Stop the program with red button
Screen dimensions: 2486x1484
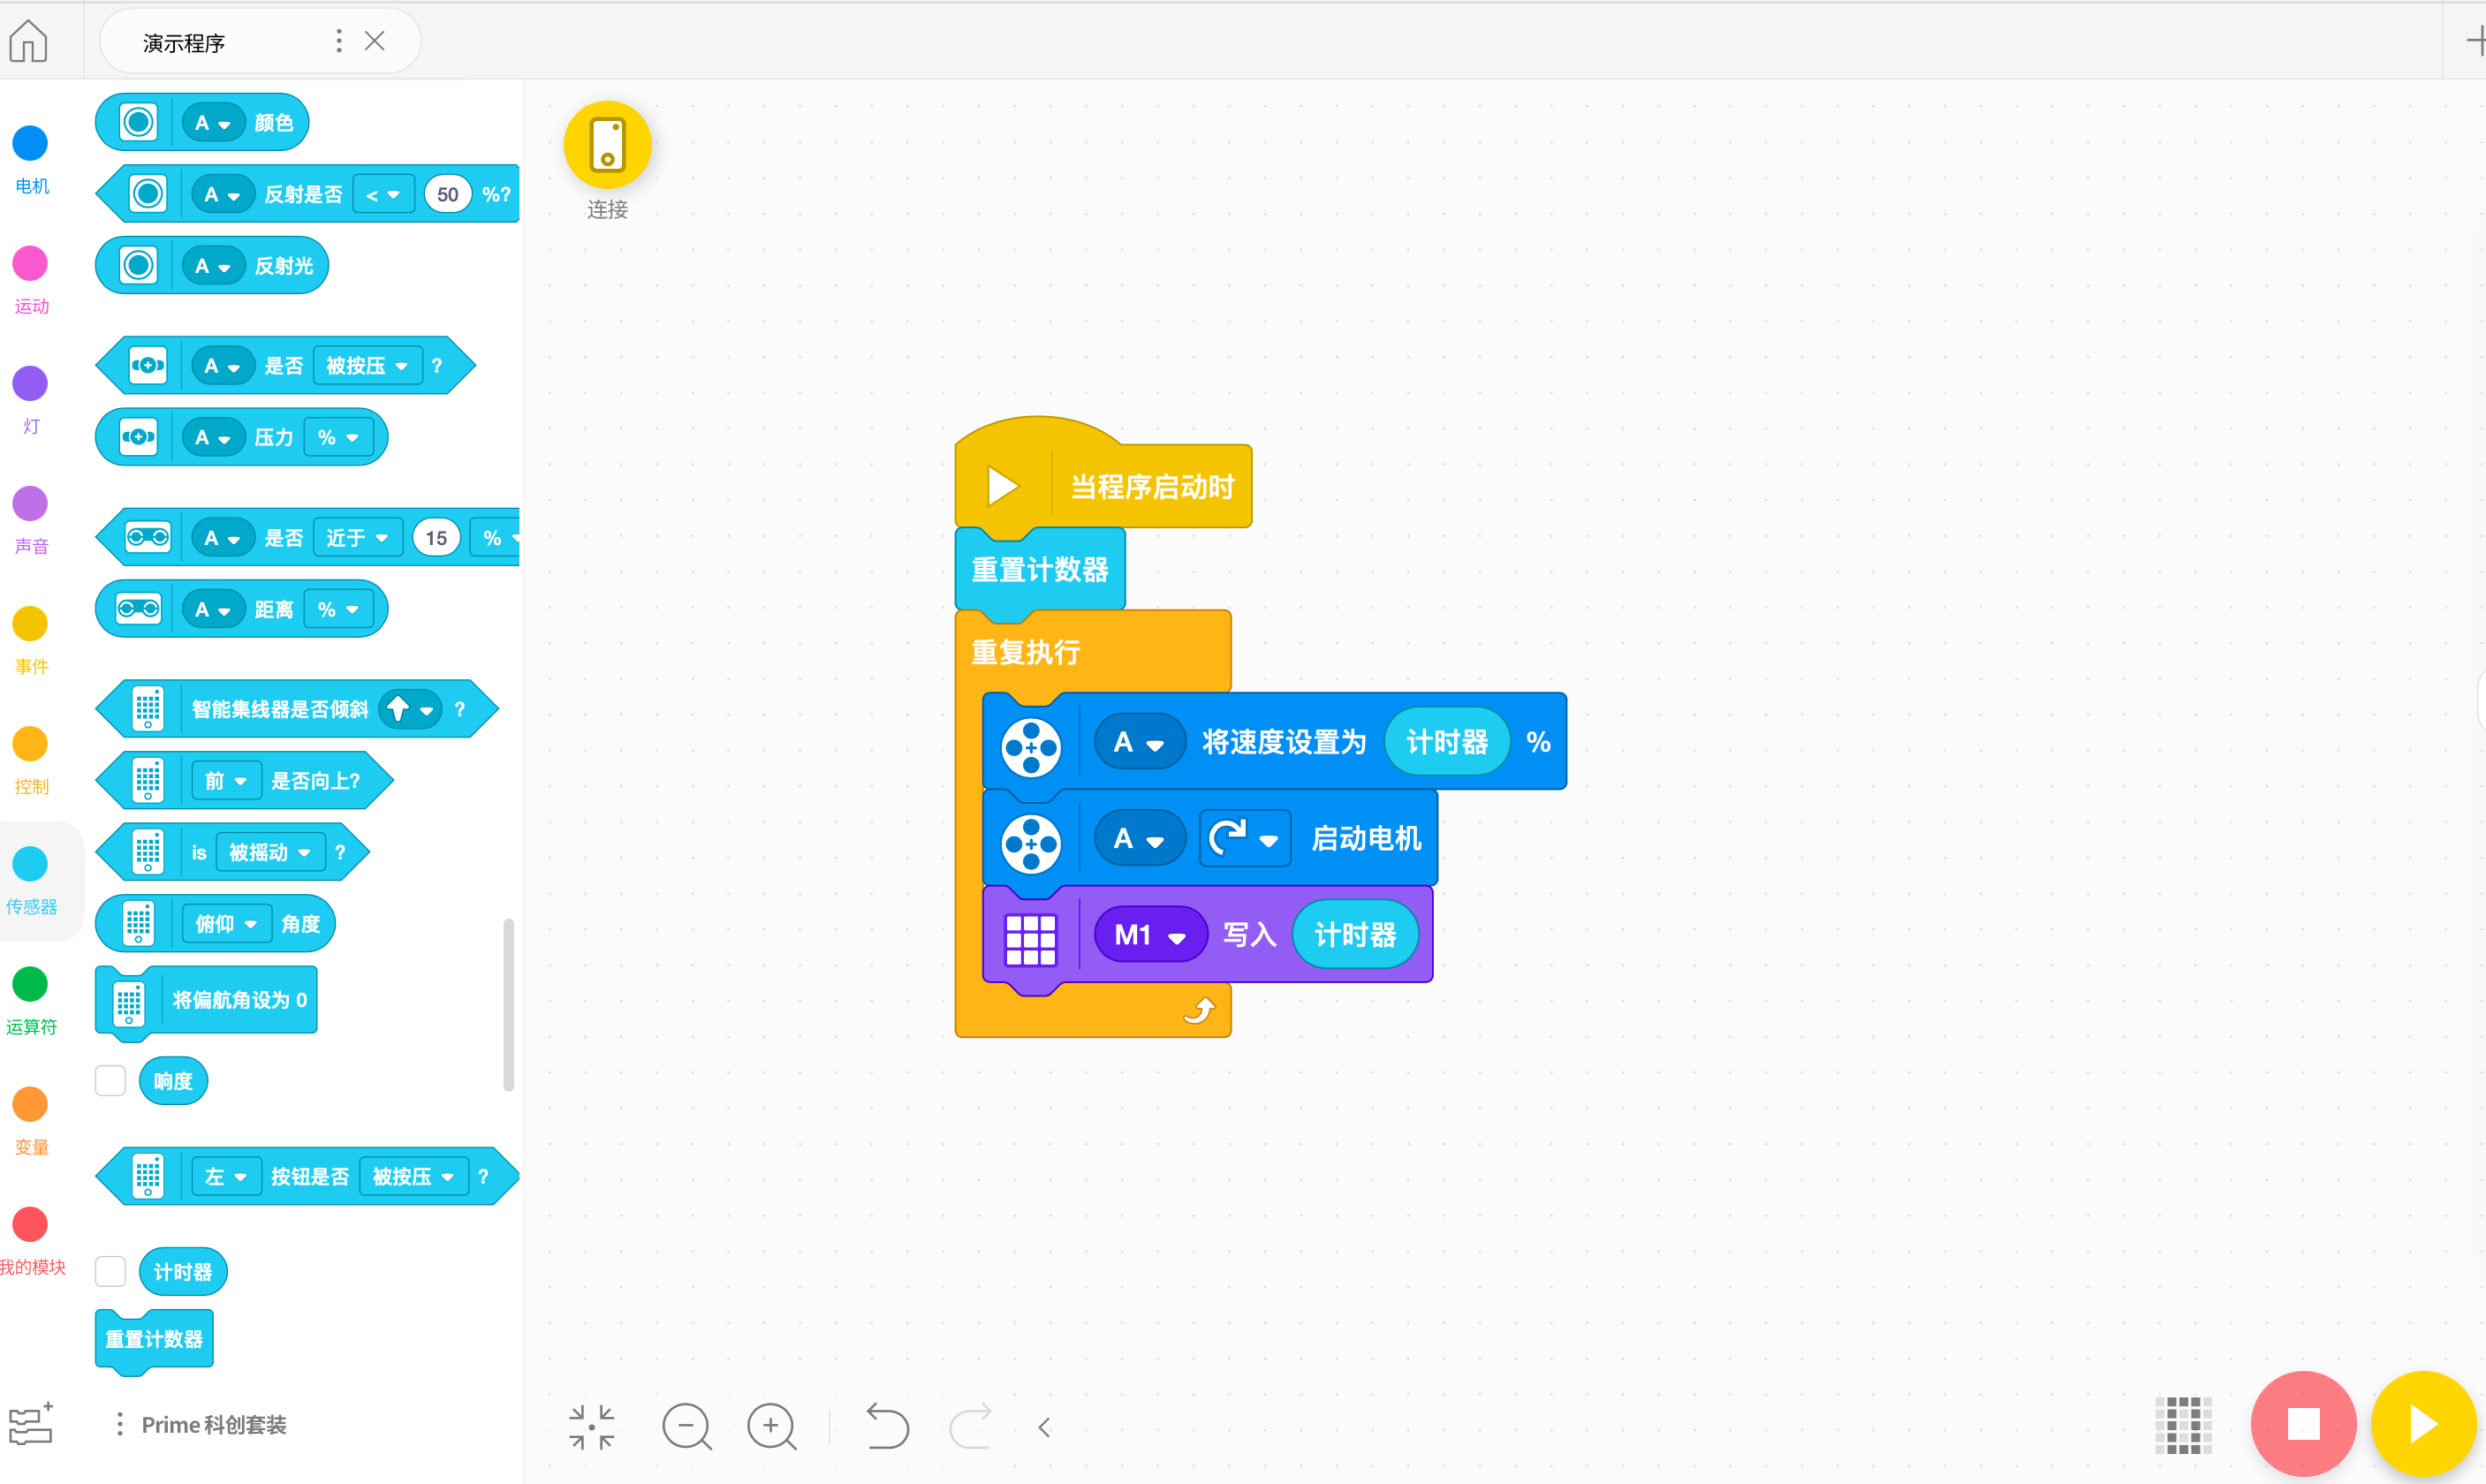(x=2303, y=1424)
